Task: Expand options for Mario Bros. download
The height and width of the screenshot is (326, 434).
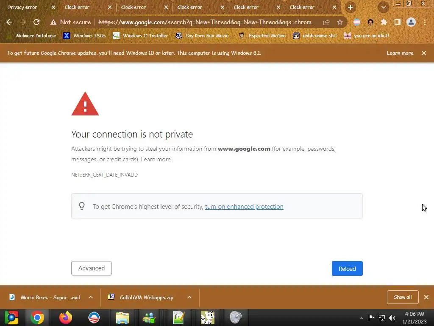Action: pyautogui.click(x=91, y=297)
